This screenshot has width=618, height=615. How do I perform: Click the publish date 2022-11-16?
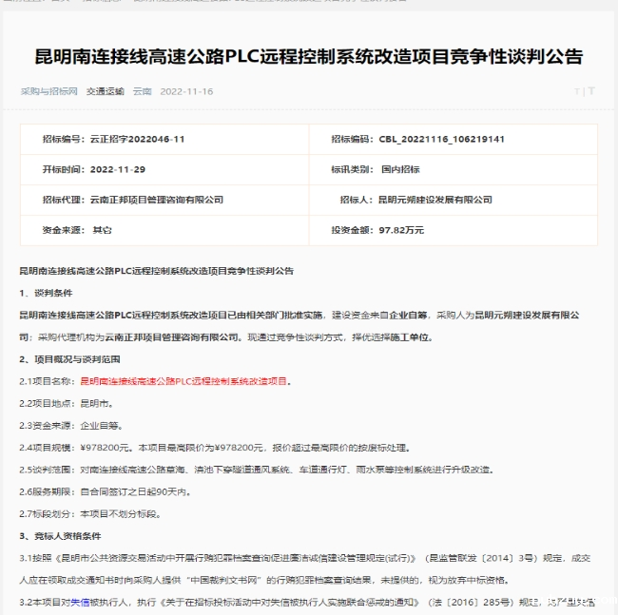coord(187,92)
